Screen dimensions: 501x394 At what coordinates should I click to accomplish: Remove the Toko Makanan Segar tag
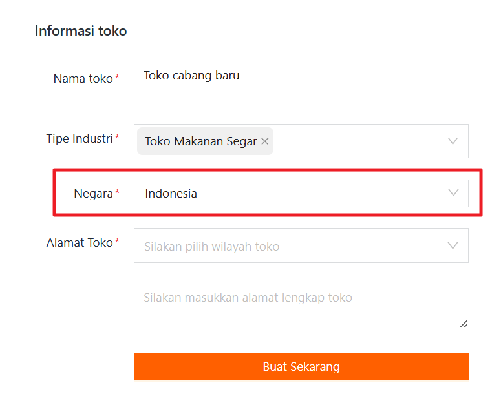pos(264,141)
